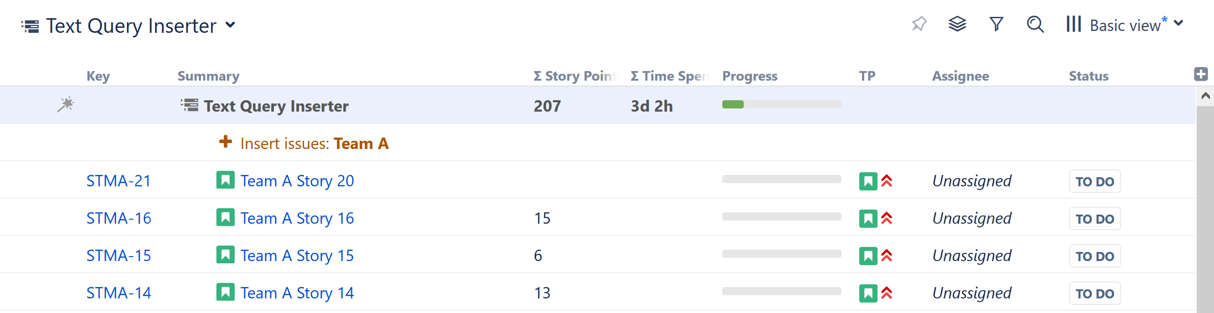This screenshot has width=1214, height=313.
Task: Open issue link STMA-14
Action: (119, 293)
